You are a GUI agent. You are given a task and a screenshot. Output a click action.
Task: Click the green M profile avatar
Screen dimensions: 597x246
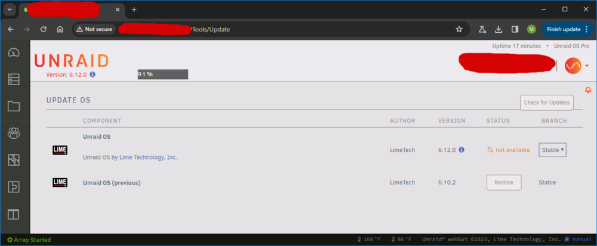531,29
